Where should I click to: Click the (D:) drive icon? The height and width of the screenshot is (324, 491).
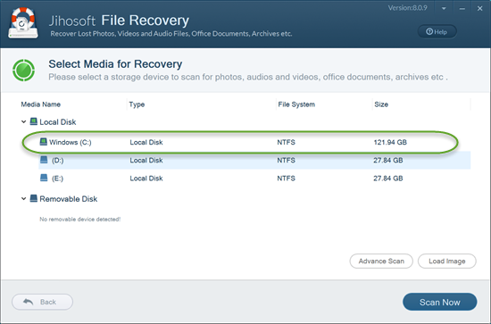click(x=44, y=160)
